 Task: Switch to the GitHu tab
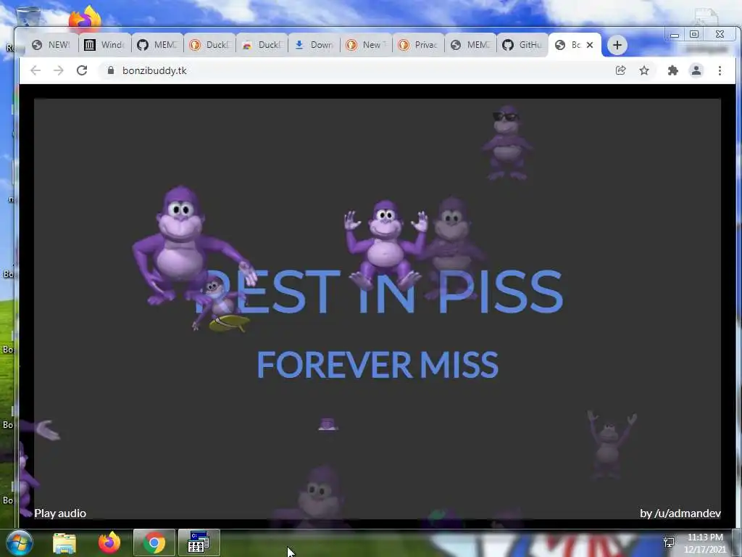click(x=522, y=45)
